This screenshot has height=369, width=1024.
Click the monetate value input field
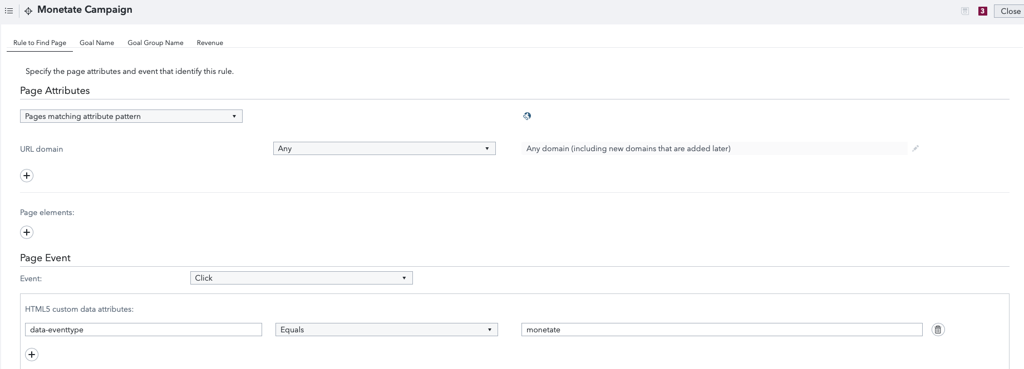click(x=721, y=330)
